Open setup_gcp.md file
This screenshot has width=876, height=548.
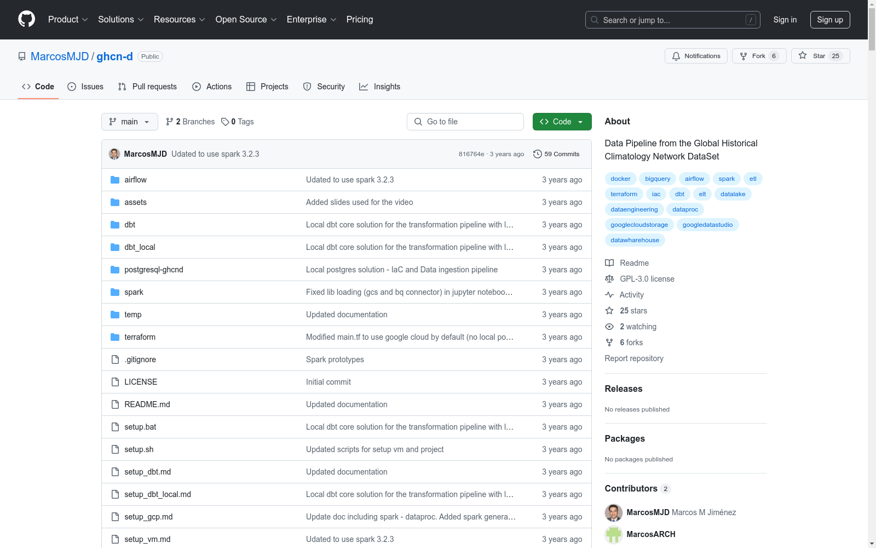148,517
